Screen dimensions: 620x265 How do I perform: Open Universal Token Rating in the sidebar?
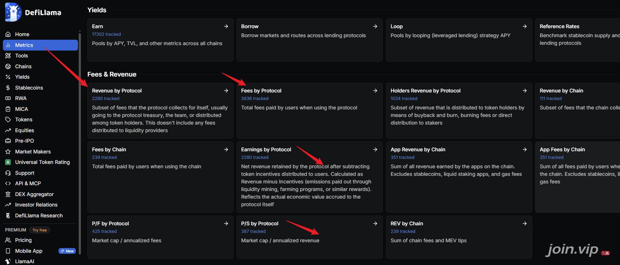click(40, 162)
